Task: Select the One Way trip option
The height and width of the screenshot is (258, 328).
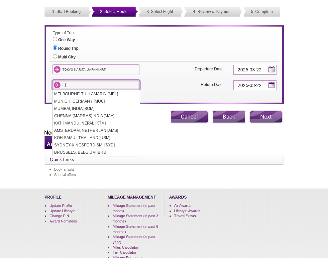Action: (55, 39)
